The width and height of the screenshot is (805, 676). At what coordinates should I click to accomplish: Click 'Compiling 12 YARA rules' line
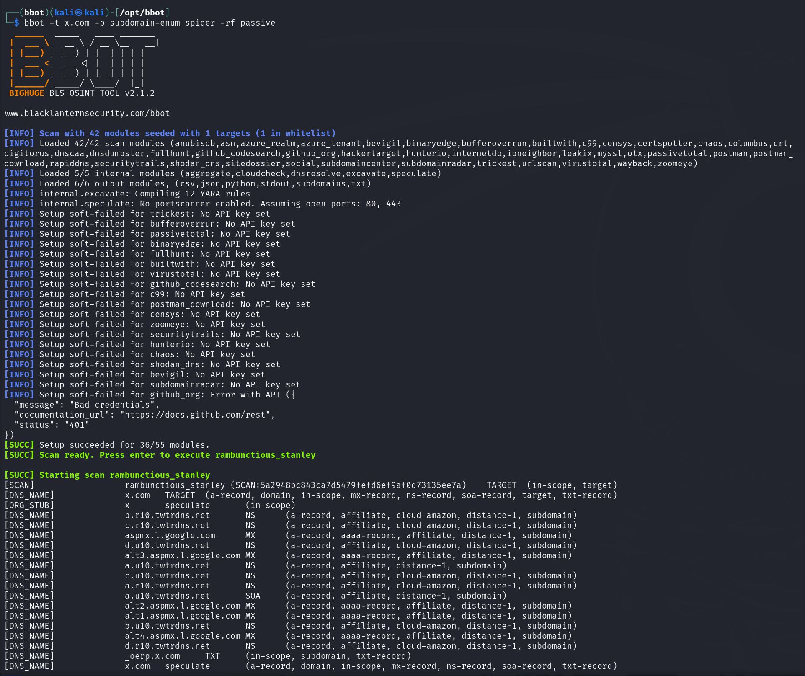[x=127, y=194]
